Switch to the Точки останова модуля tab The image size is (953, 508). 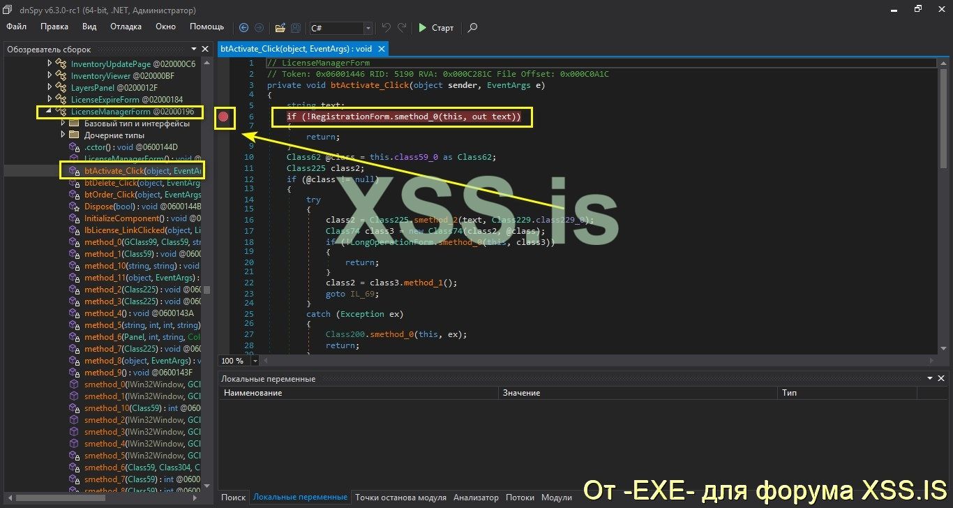(400, 498)
